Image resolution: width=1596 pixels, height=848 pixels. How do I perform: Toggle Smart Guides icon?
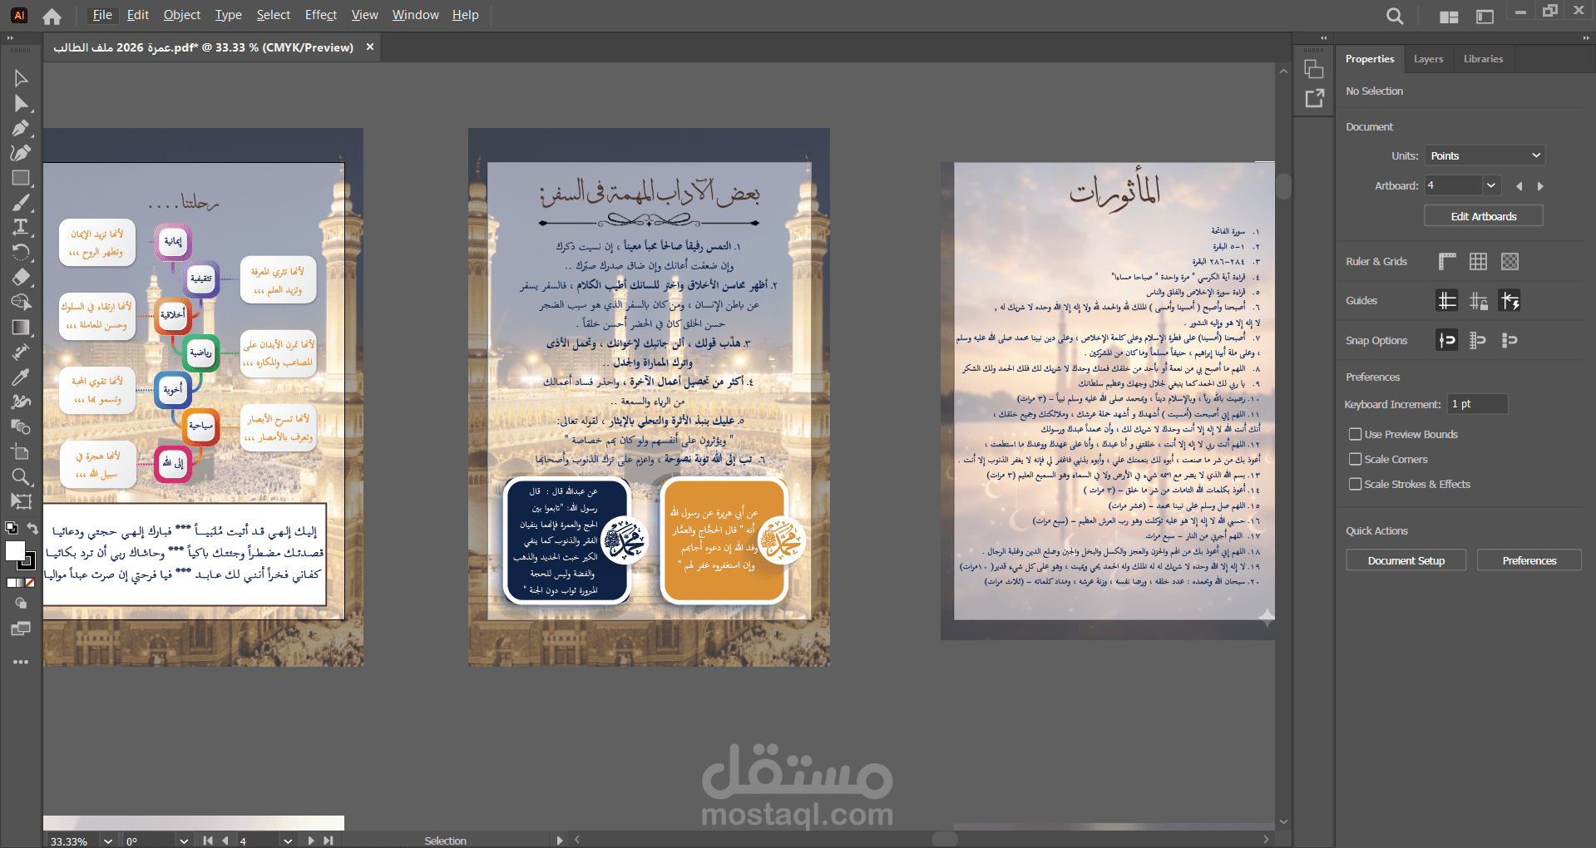click(1510, 301)
